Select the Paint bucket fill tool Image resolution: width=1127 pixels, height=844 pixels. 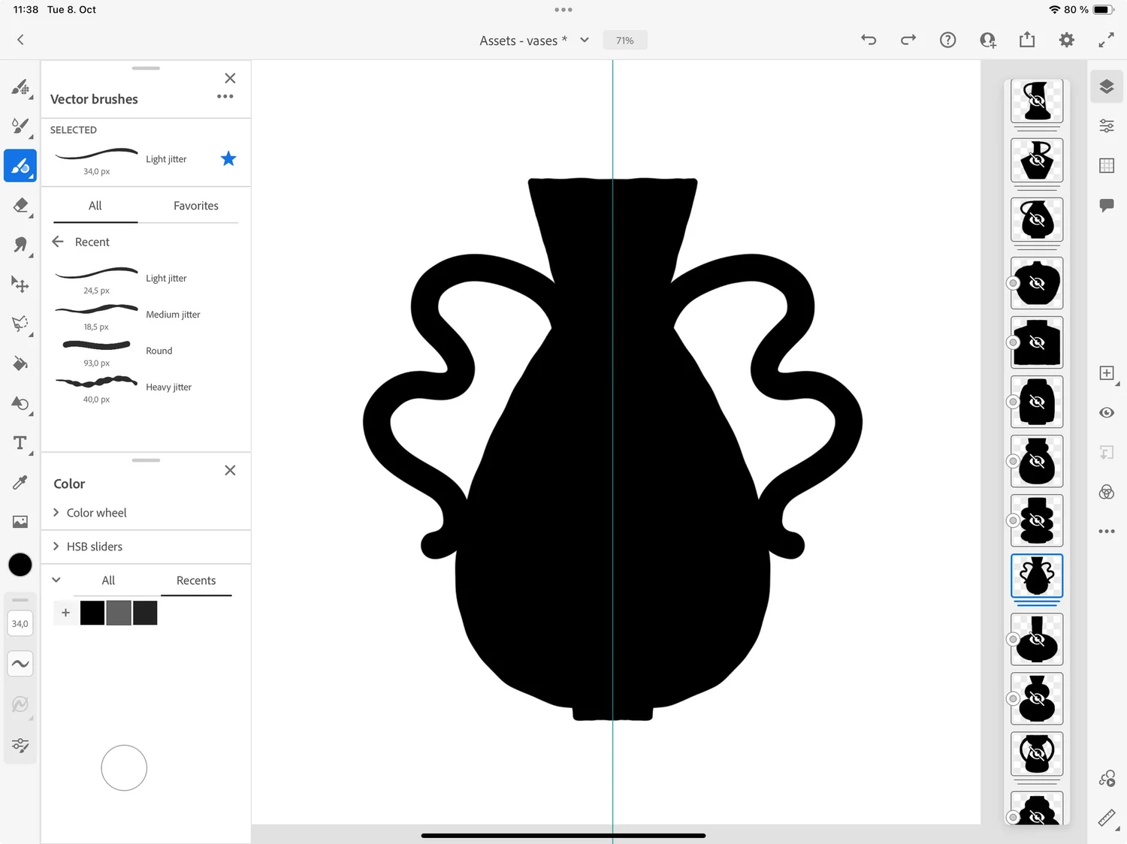click(x=20, y=363)
